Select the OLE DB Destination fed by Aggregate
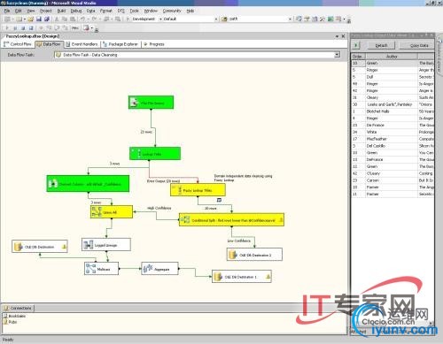 (242, 277)
